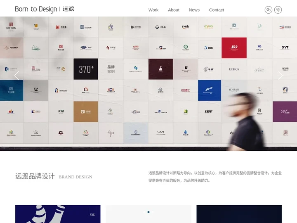297x223 pixels.
Task: Click the JBK logo tile
Action: (209, 48)
